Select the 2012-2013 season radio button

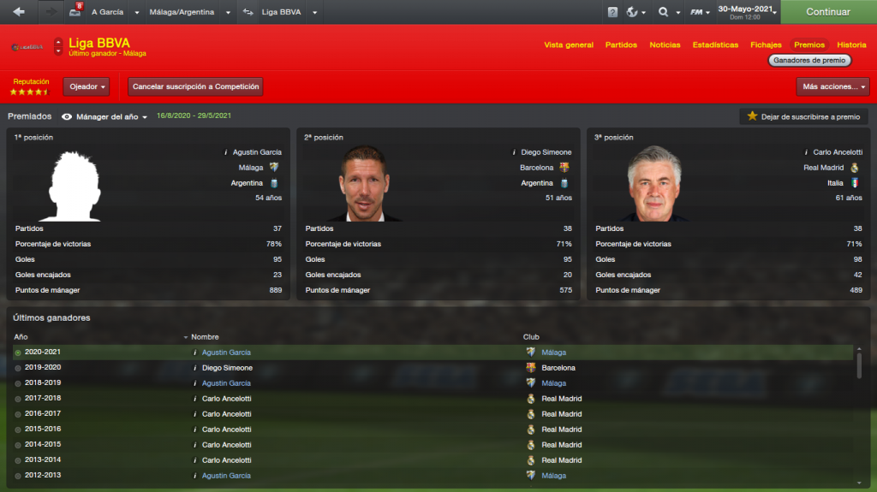pyautogui.click(x=18, y=476)
